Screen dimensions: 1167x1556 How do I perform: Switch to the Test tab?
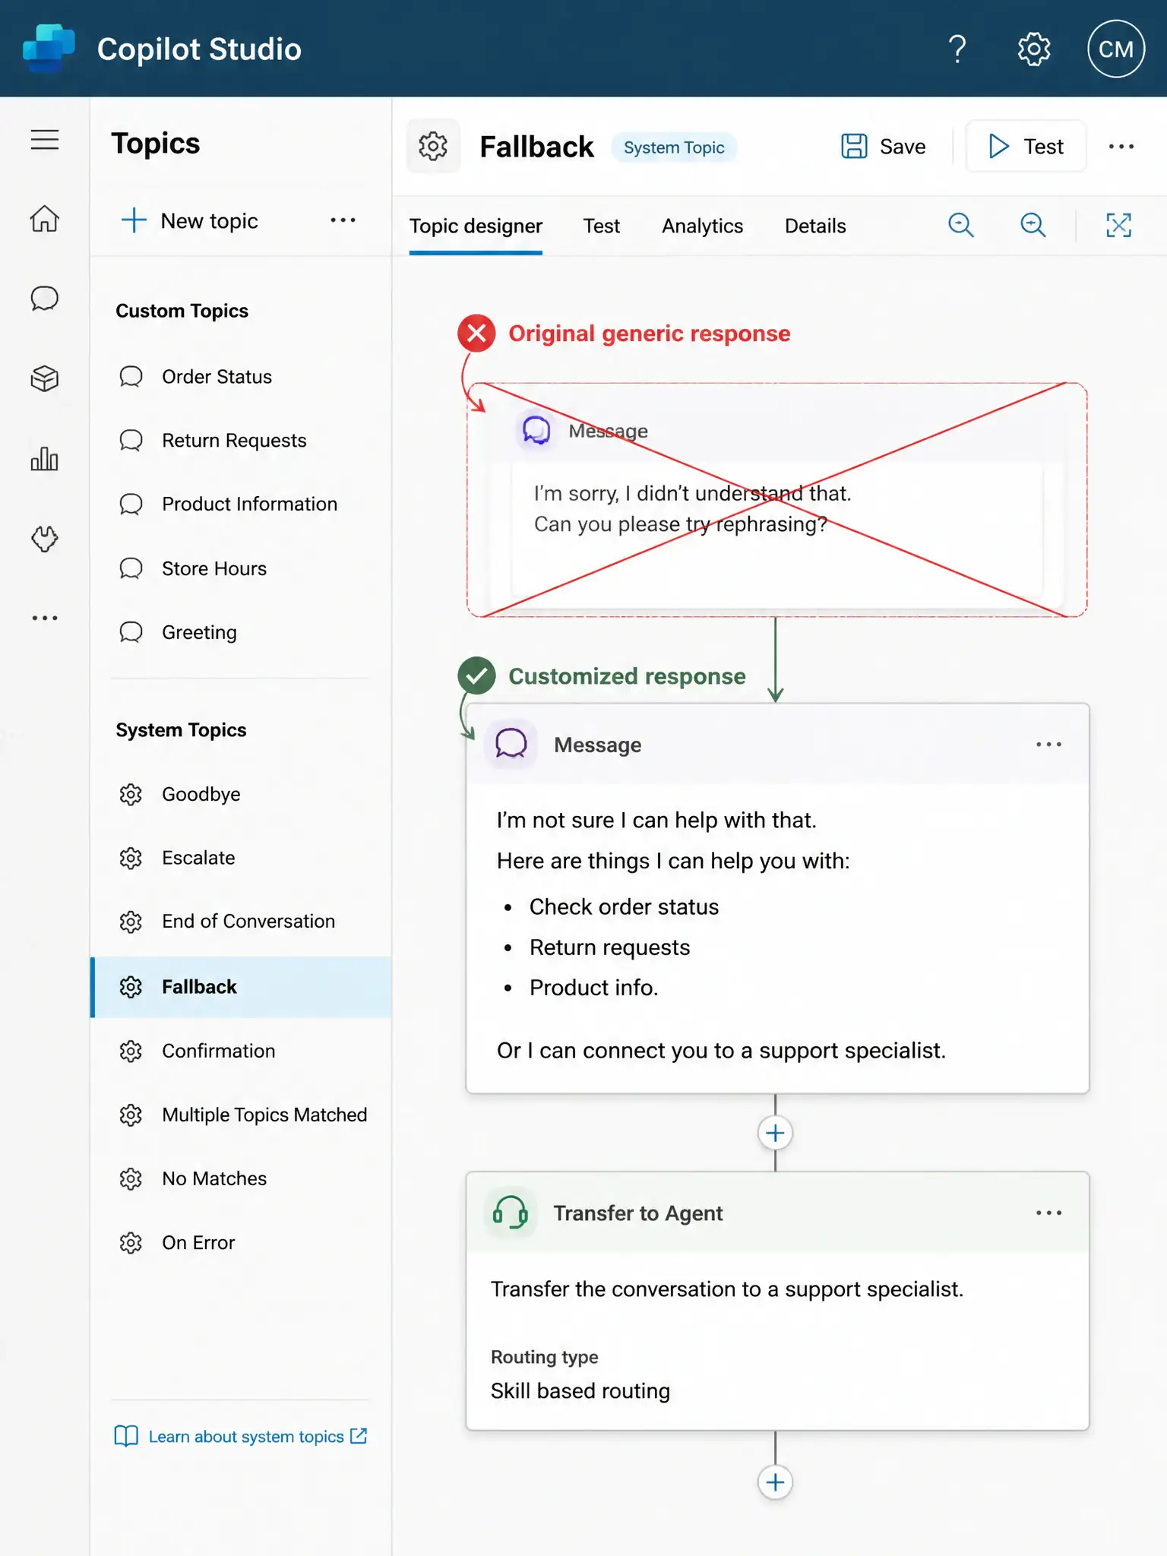click(602, 226)
